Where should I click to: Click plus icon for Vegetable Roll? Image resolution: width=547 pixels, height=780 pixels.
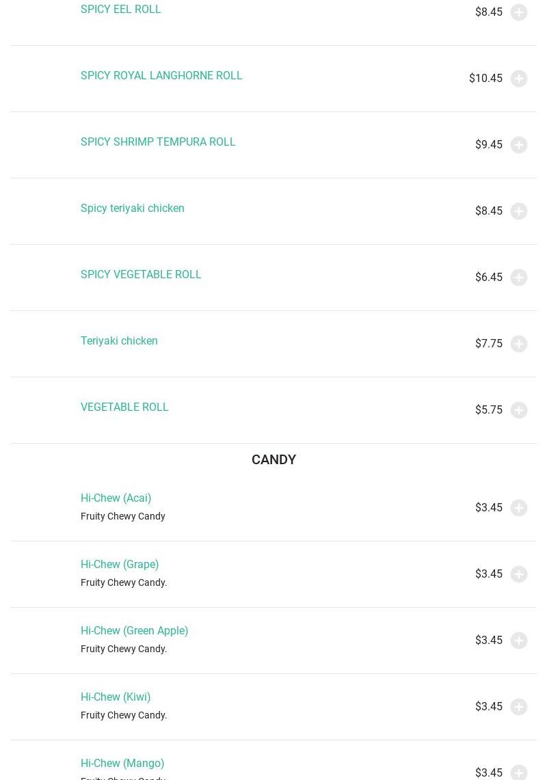click(519, 410)
